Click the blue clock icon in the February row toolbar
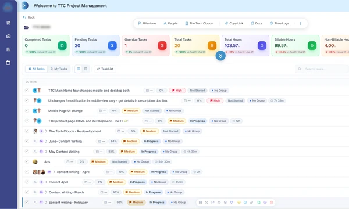The height and width of the screenshot is (209, 349). click(x=245, y=203)
